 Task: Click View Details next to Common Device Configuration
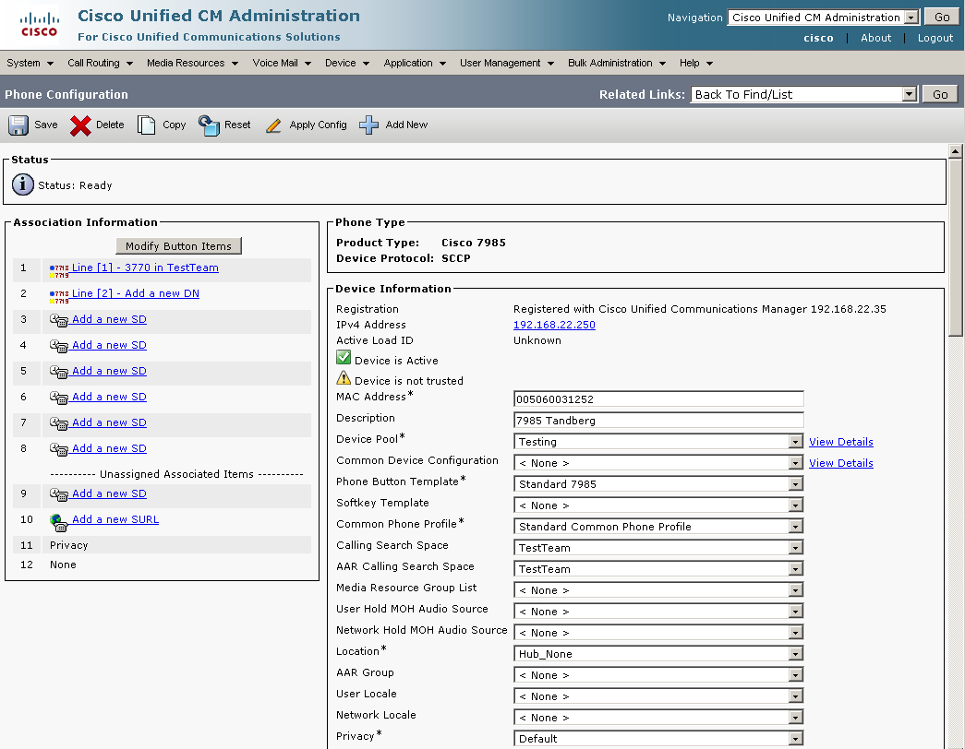840,463
